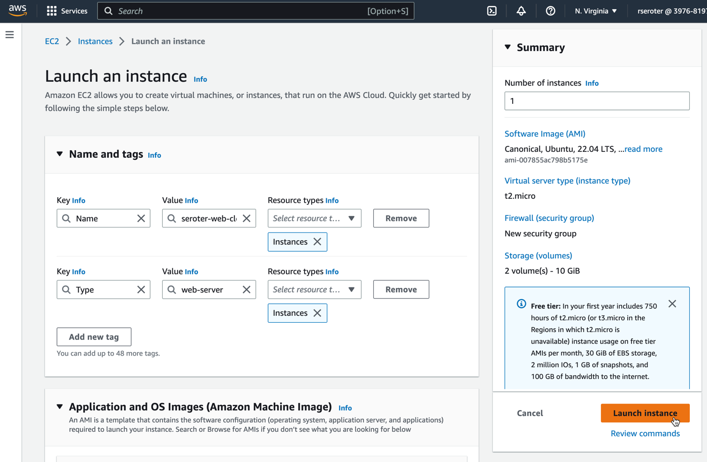Open resource types dropdown for Name tag
Screen dimensions: 707x462
point(314,218)
